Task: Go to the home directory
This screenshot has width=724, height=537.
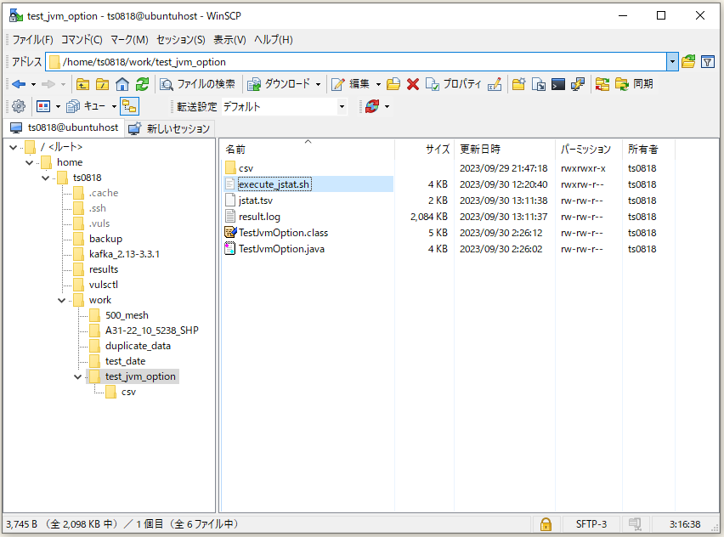Action: pos(124,84)
